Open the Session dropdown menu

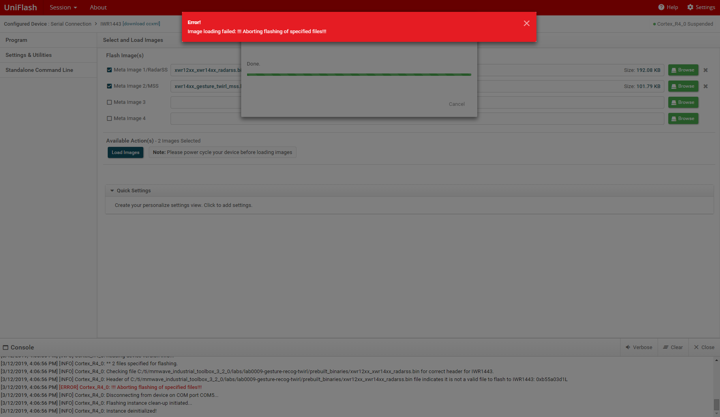click(63, 8)
